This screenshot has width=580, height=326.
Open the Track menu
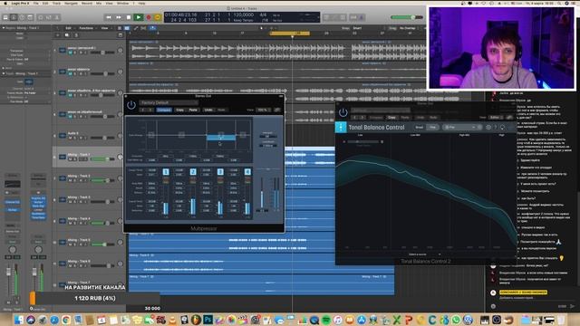coord(56,3)
